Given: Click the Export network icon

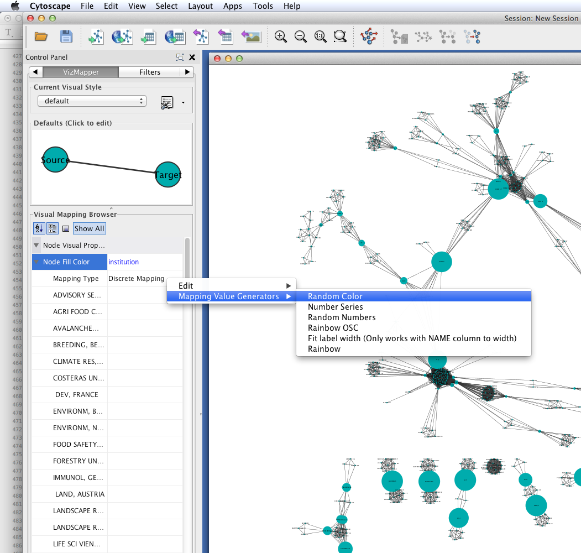Looking at the screenshot, I should coord(201,36).
